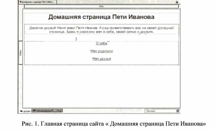Click the page heading 'Домашняя страница Пети Иванова'
Screen dimensions: 215x131
[x=101, y=17]
